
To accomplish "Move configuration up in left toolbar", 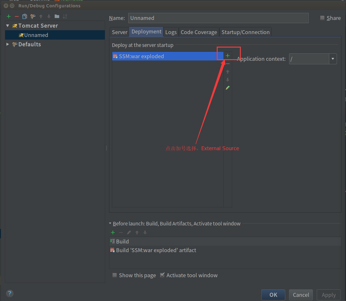I will [x=41, y=16].
